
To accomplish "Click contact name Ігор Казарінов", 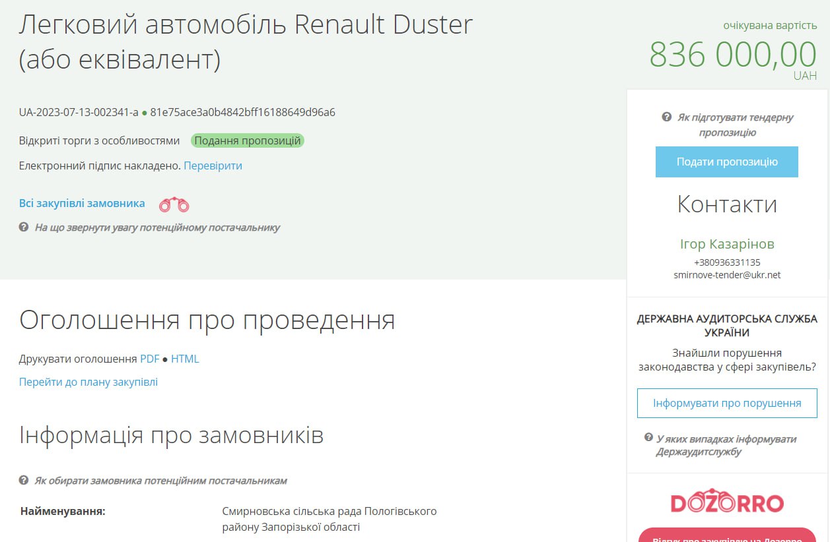I will pyautogui.click(x=727, y=244).
